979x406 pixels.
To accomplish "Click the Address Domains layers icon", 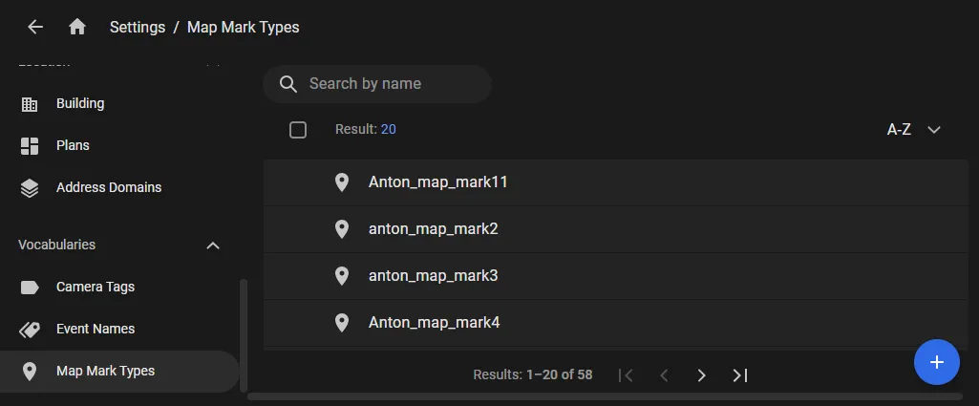I will pyautogui.click(x=30, y=188).
